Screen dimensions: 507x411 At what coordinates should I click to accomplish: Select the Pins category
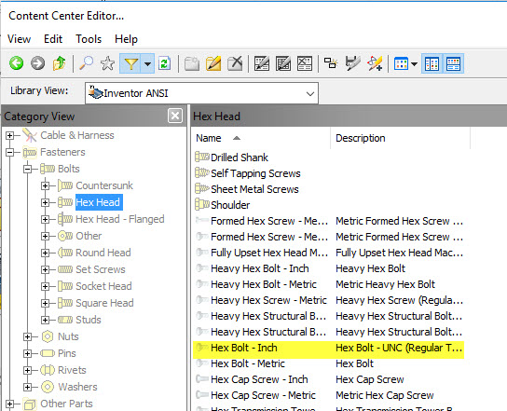pyautogui.click(x=66, y=353)
